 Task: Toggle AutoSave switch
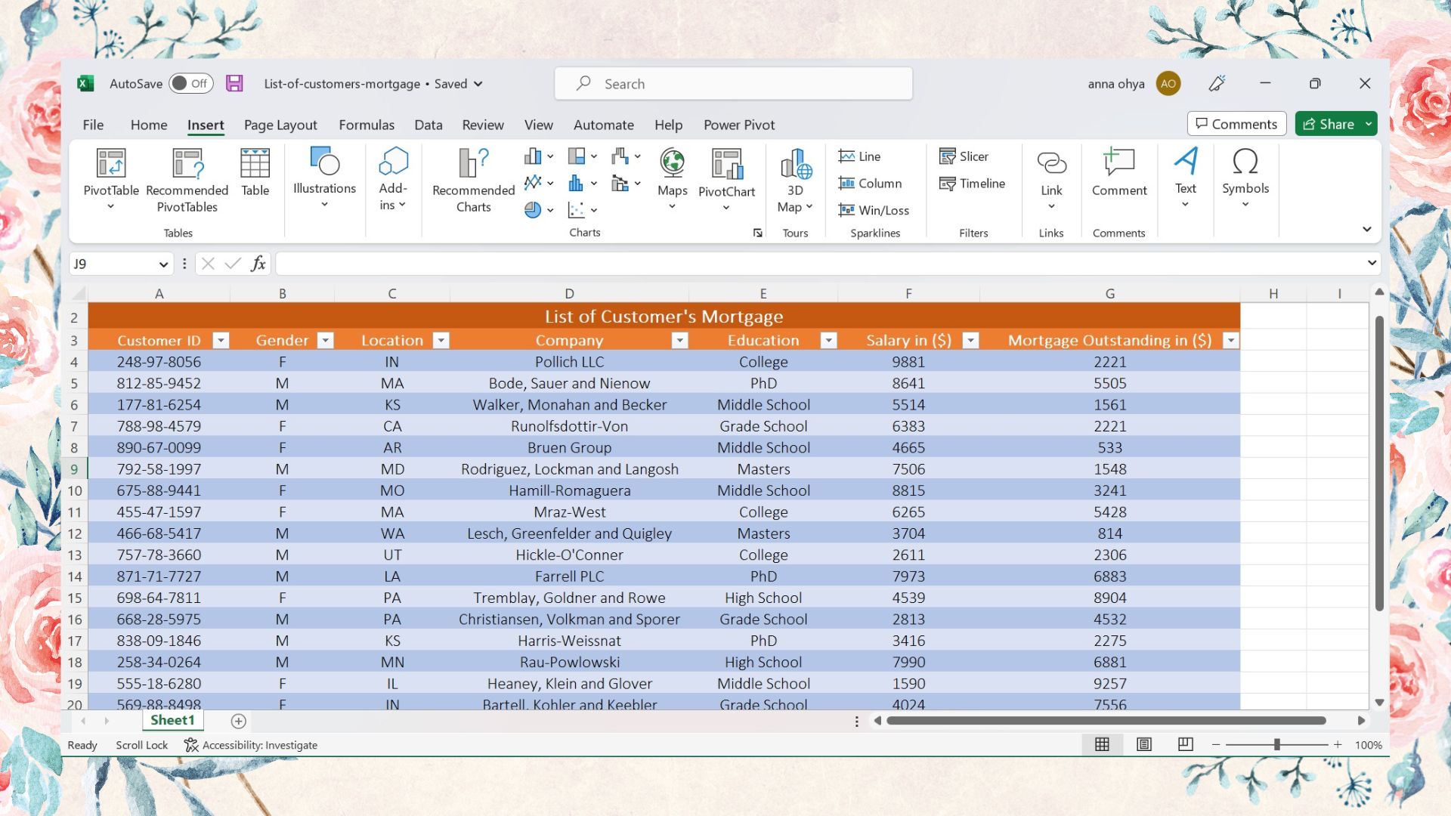click(x=190, y=83)
